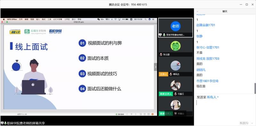Viewport: 256px width, 126px height.
Task: Click the green 联席主持人 badge near 石振江
Action: coord(166,94)
